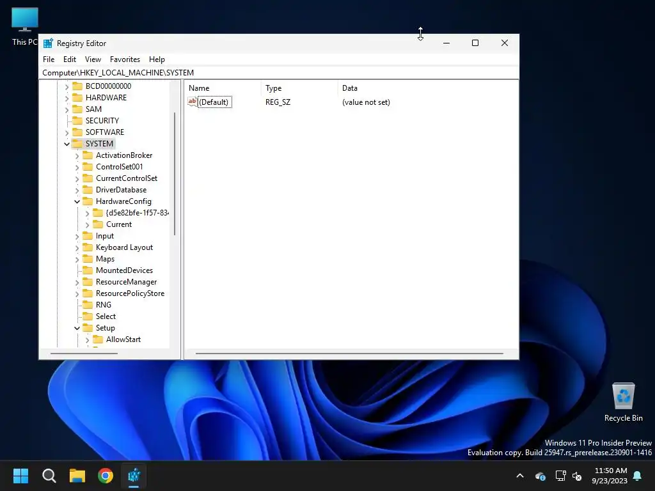Collapse the Setup key
655x491 pixels.
click(x=77, y=328)
